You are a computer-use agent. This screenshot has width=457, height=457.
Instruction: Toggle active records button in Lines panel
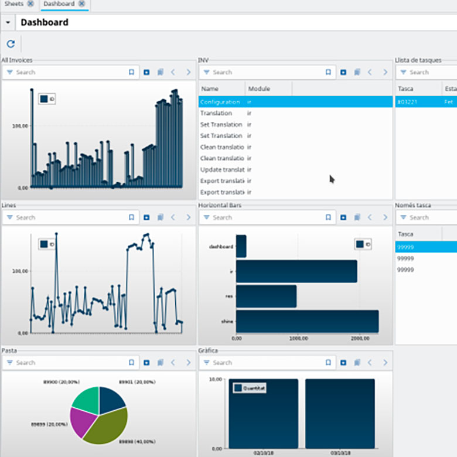click(146, 217)
